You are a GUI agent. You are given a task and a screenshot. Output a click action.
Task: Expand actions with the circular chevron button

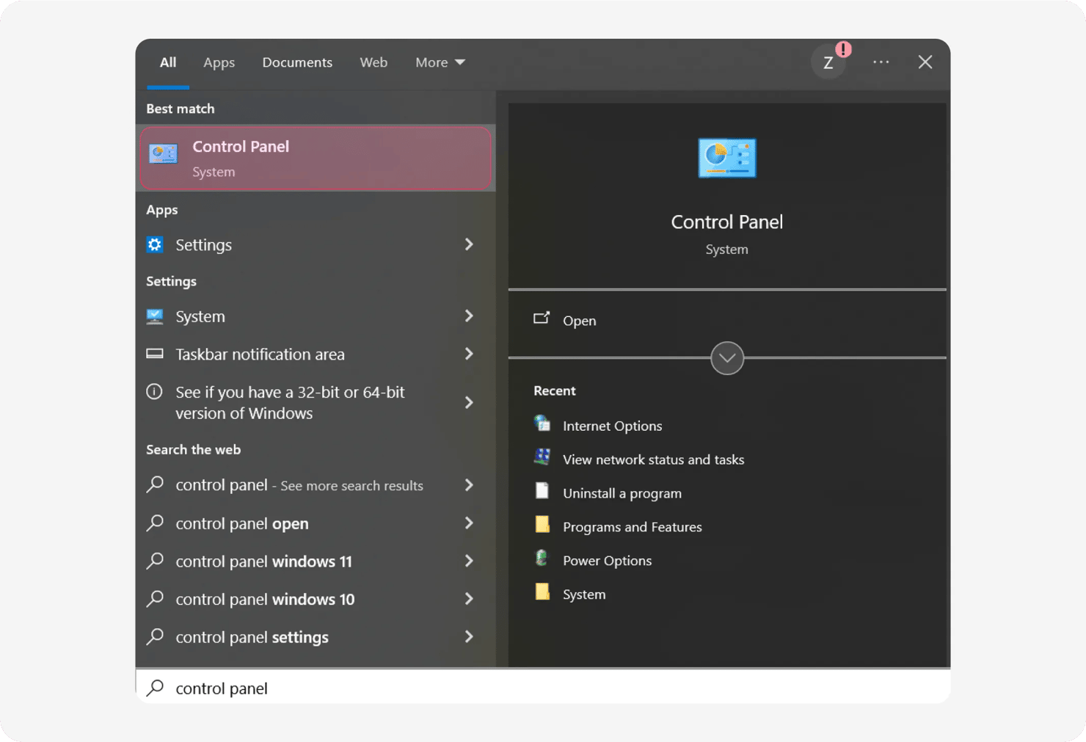tap(726, 358)
